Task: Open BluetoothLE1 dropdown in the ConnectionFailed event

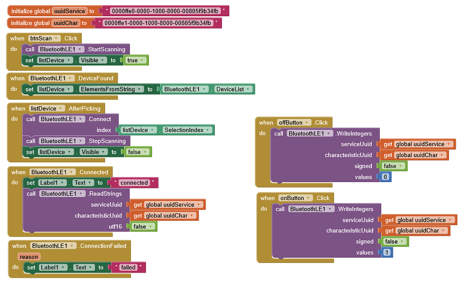Action: click(x=53, y=246)
